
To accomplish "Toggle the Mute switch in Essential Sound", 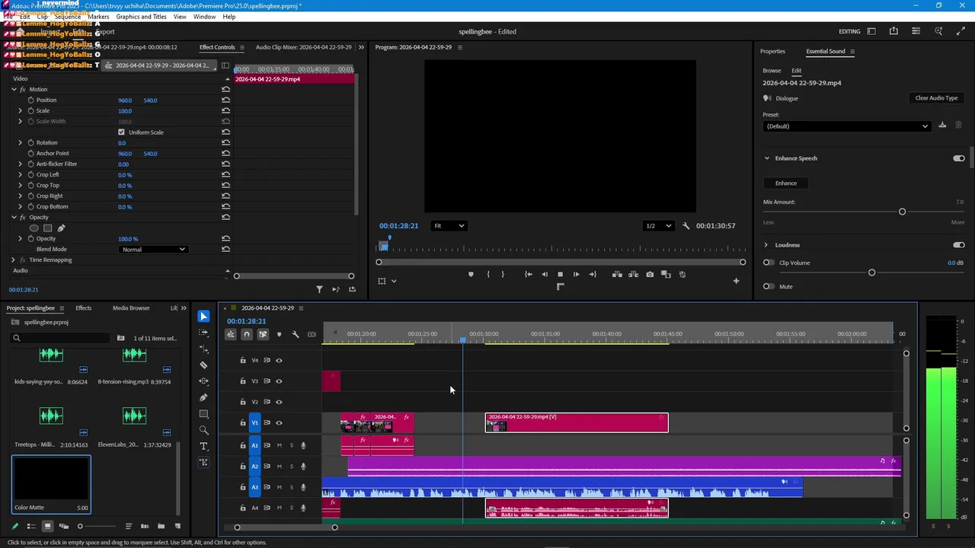I will coord(768,287).
